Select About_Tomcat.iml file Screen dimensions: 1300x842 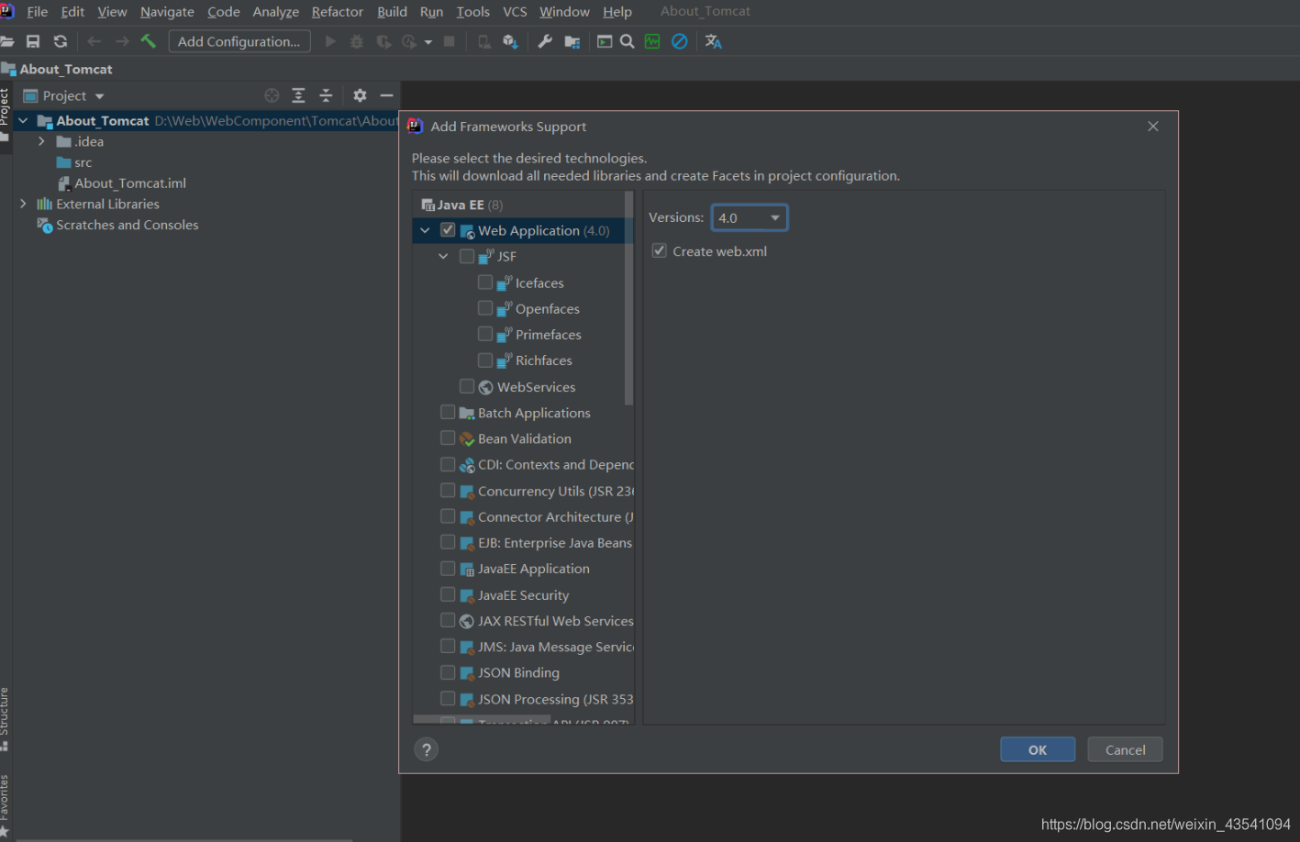click(x=130, y=183)
